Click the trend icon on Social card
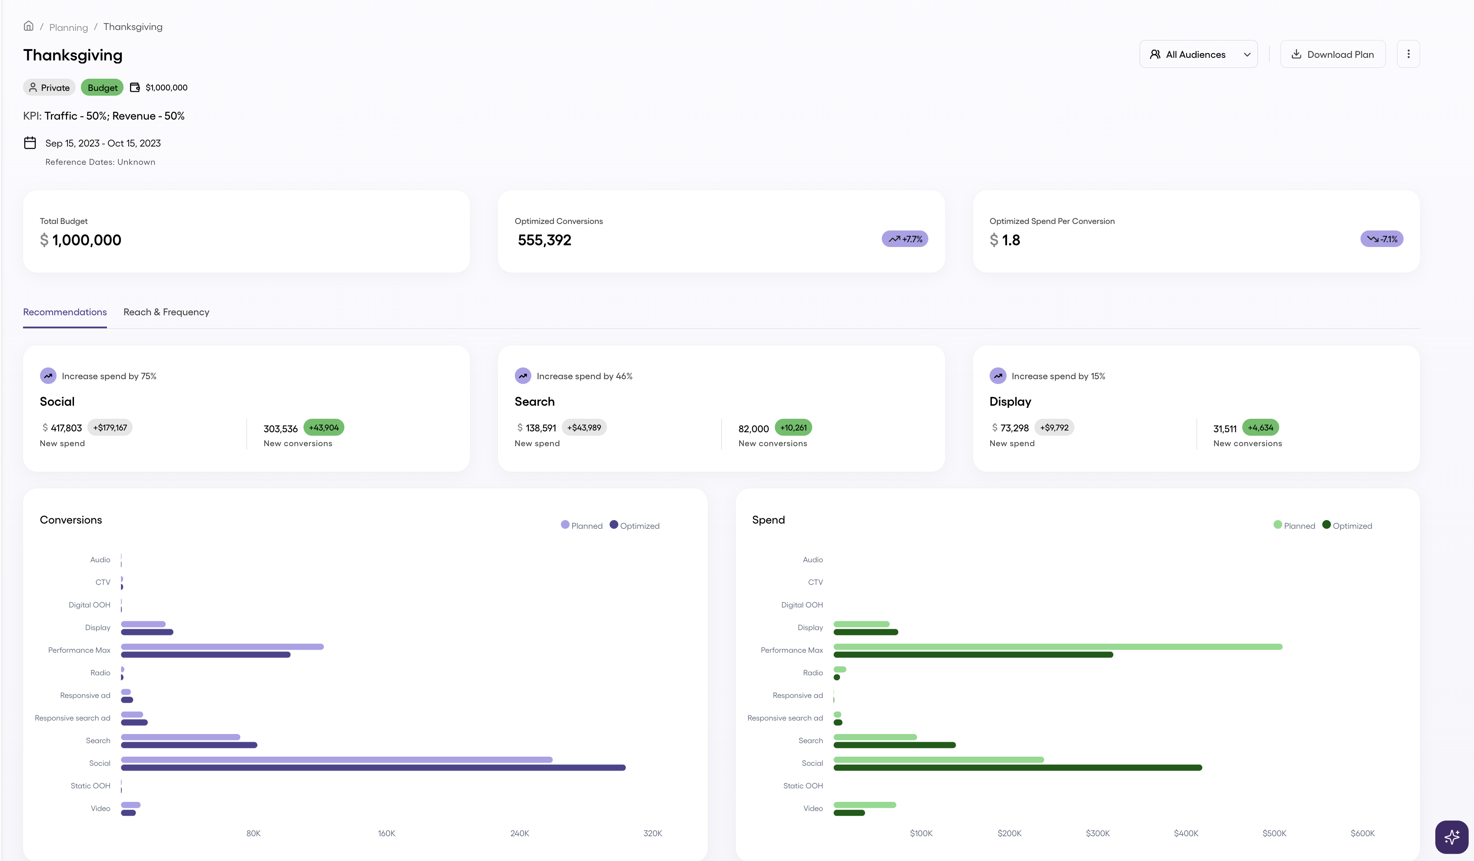The image size is (1474, 861). click(48, 376)
